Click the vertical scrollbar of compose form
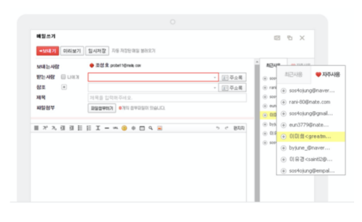 pos(257,134)
